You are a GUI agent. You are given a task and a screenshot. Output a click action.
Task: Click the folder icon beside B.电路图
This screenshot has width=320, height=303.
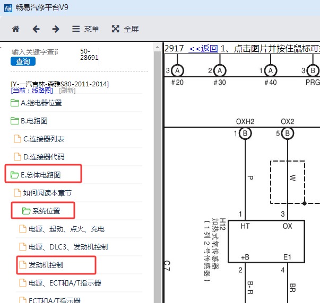[15, 121]
